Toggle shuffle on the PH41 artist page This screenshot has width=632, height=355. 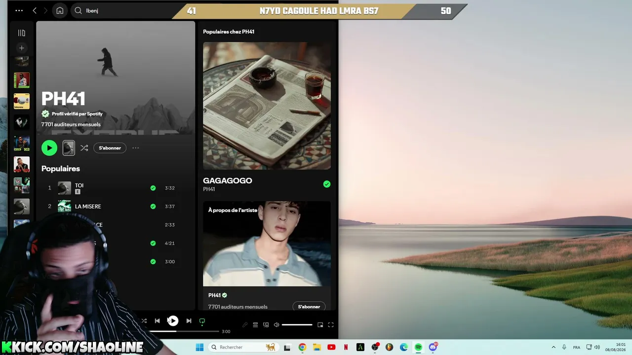84,148
